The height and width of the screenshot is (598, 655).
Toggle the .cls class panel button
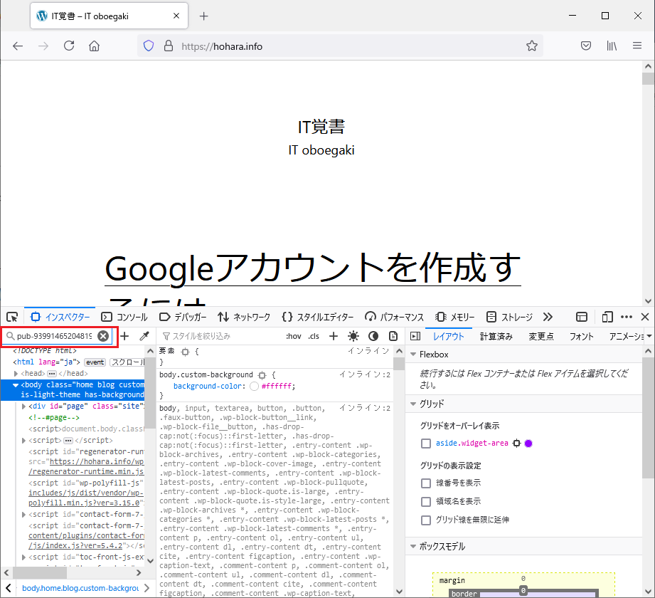click(x=313, y=336)
